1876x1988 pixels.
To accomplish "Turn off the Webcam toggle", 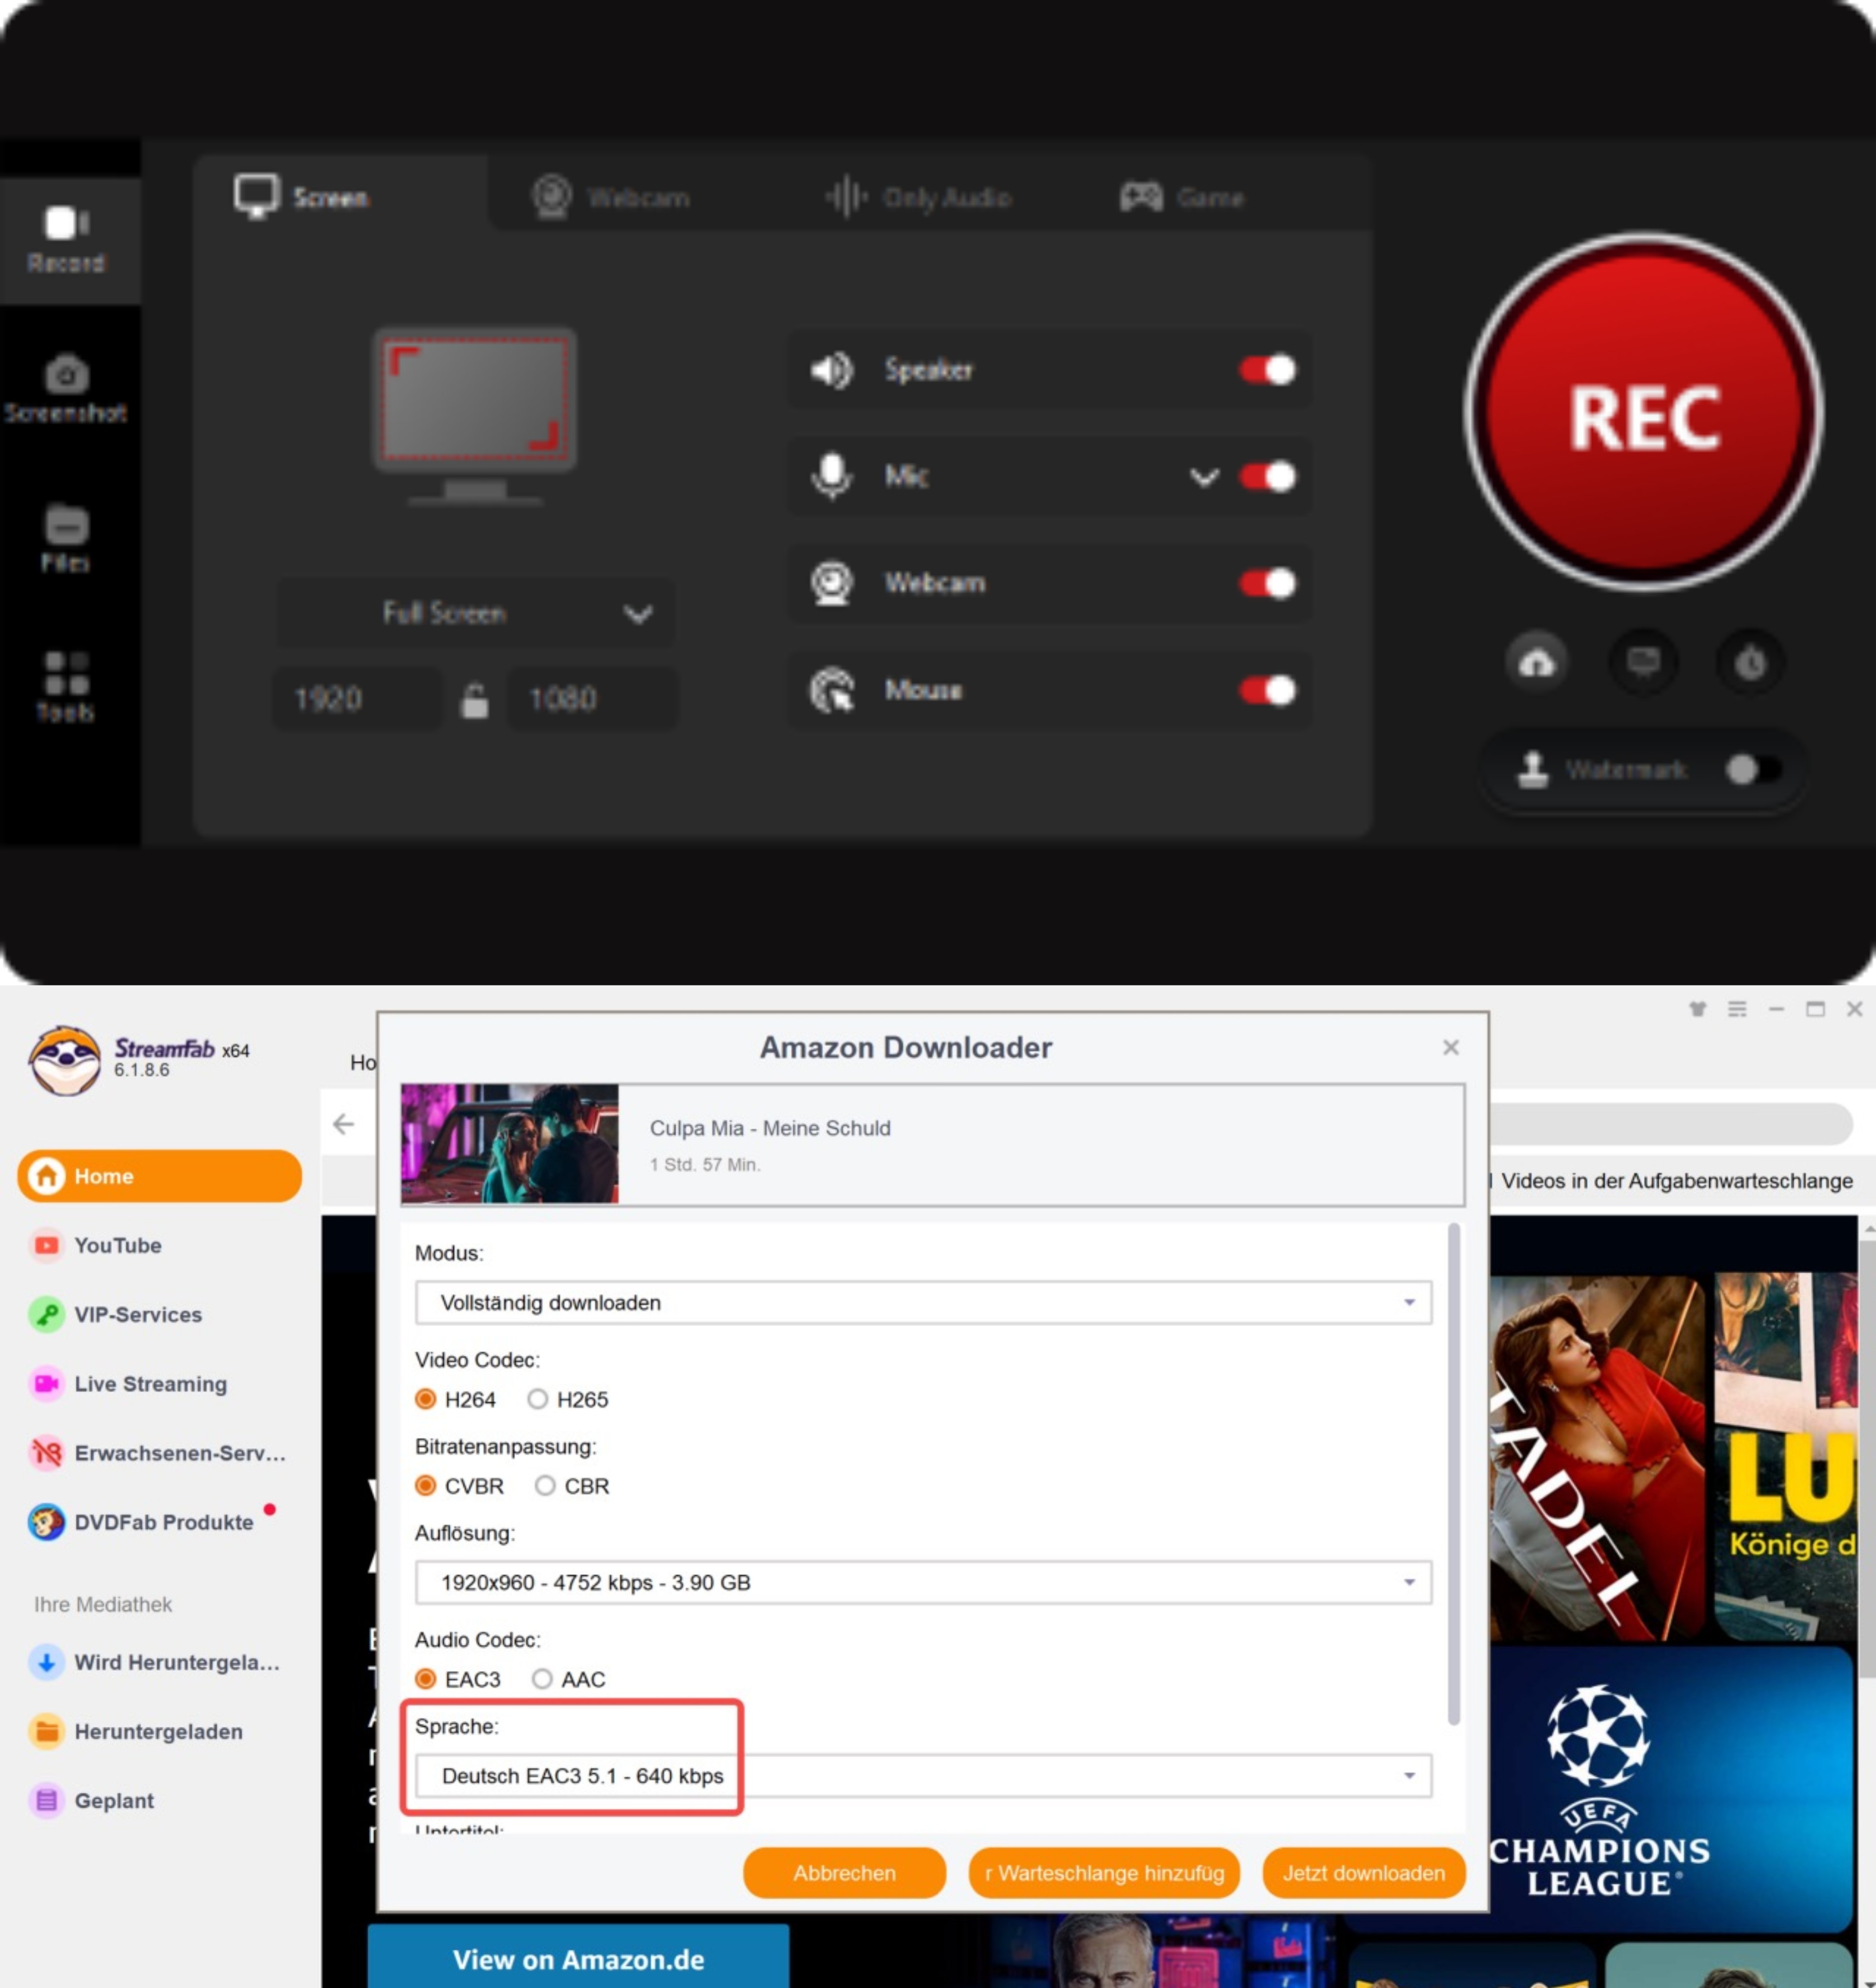I will pos(1268,583).
